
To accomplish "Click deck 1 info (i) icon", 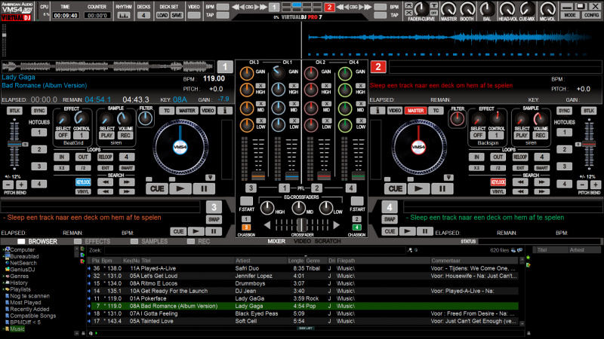I will pos(225,111).
